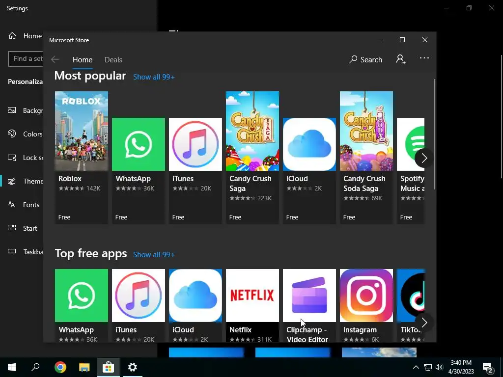
Task: Select Themes in Settings sidebar
Action: [25, 181]
